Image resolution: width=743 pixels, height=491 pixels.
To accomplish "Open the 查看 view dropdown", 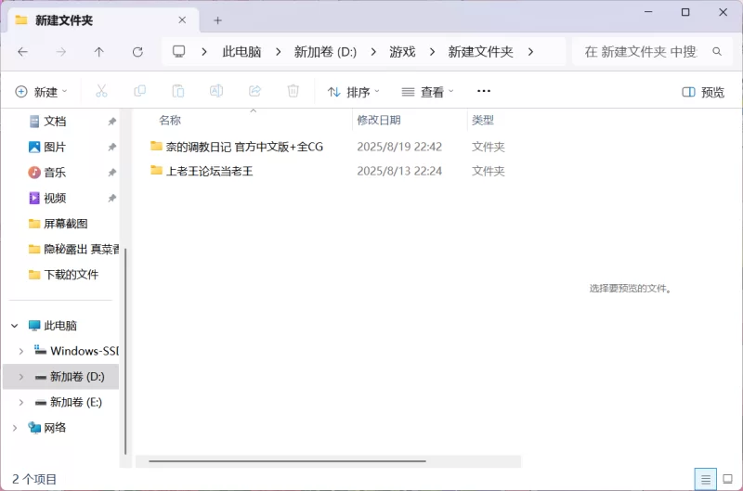I will (427, 92).
